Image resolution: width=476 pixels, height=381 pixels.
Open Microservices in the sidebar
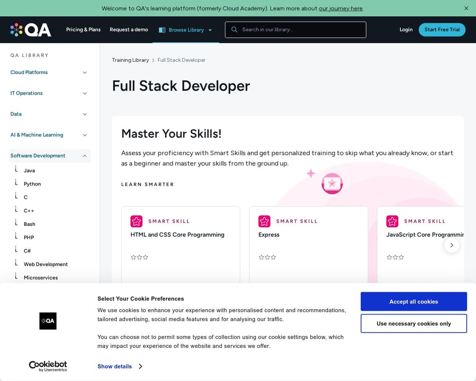[41, 278]
